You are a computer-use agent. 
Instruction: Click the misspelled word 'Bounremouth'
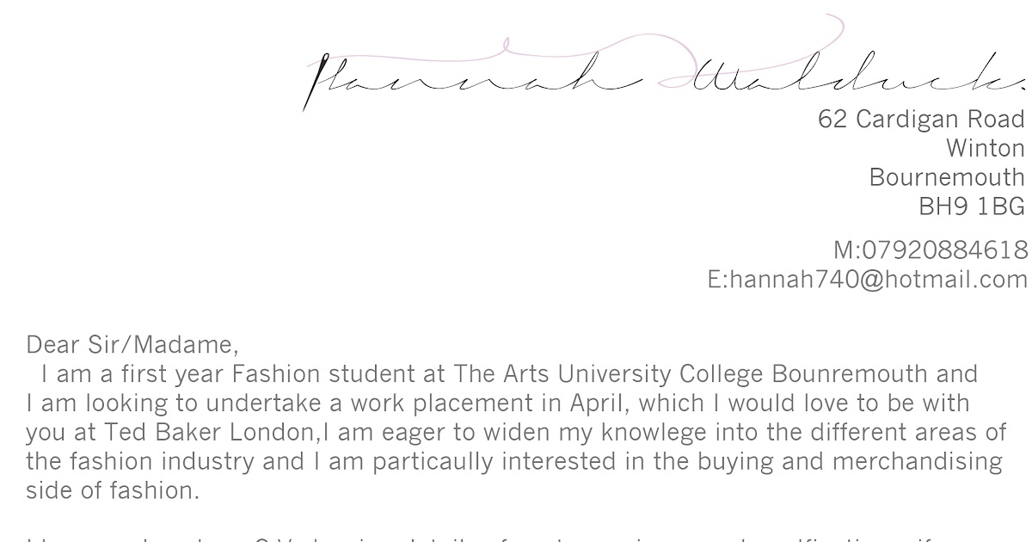[x=850, y=374]
